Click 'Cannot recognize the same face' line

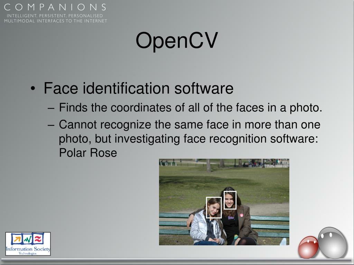[x=190, y=125]
